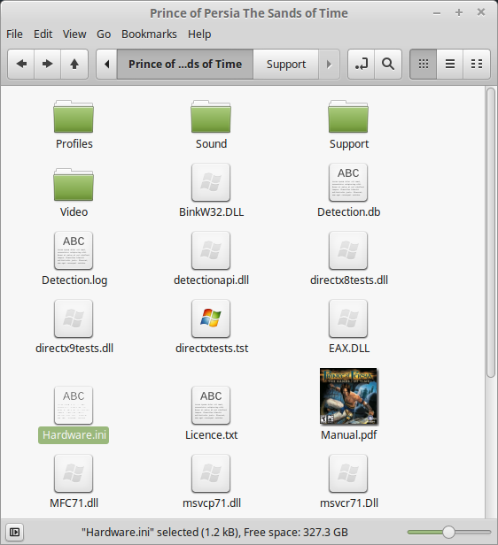Select 'Prince of ...ds of Time' path button

coord(185,64)
